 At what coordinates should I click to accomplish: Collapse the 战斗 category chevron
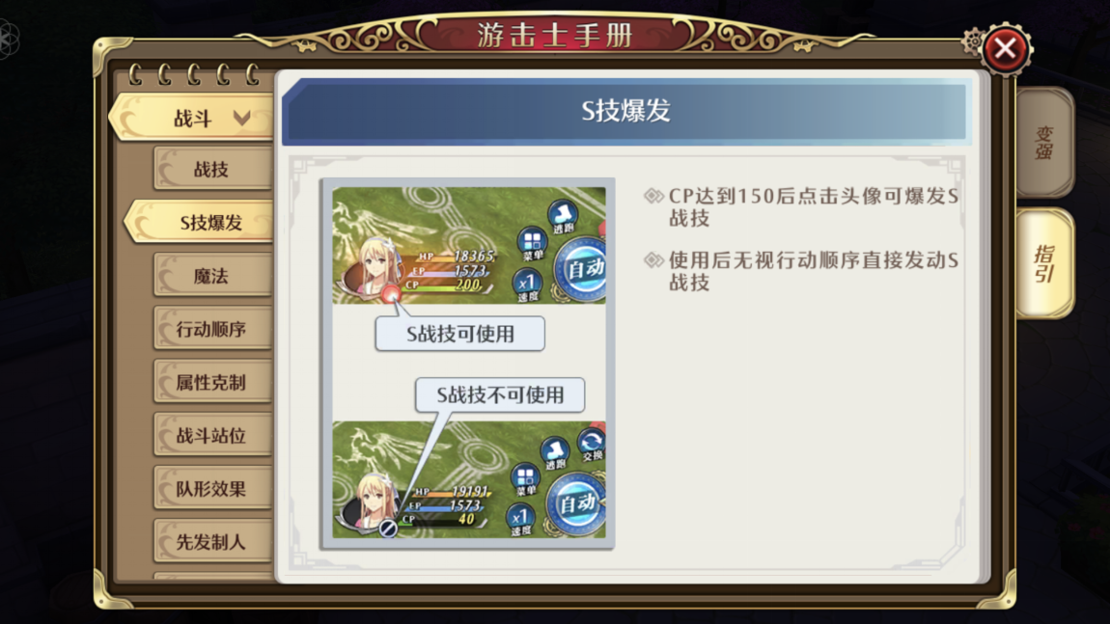click(x=242, y=118)
